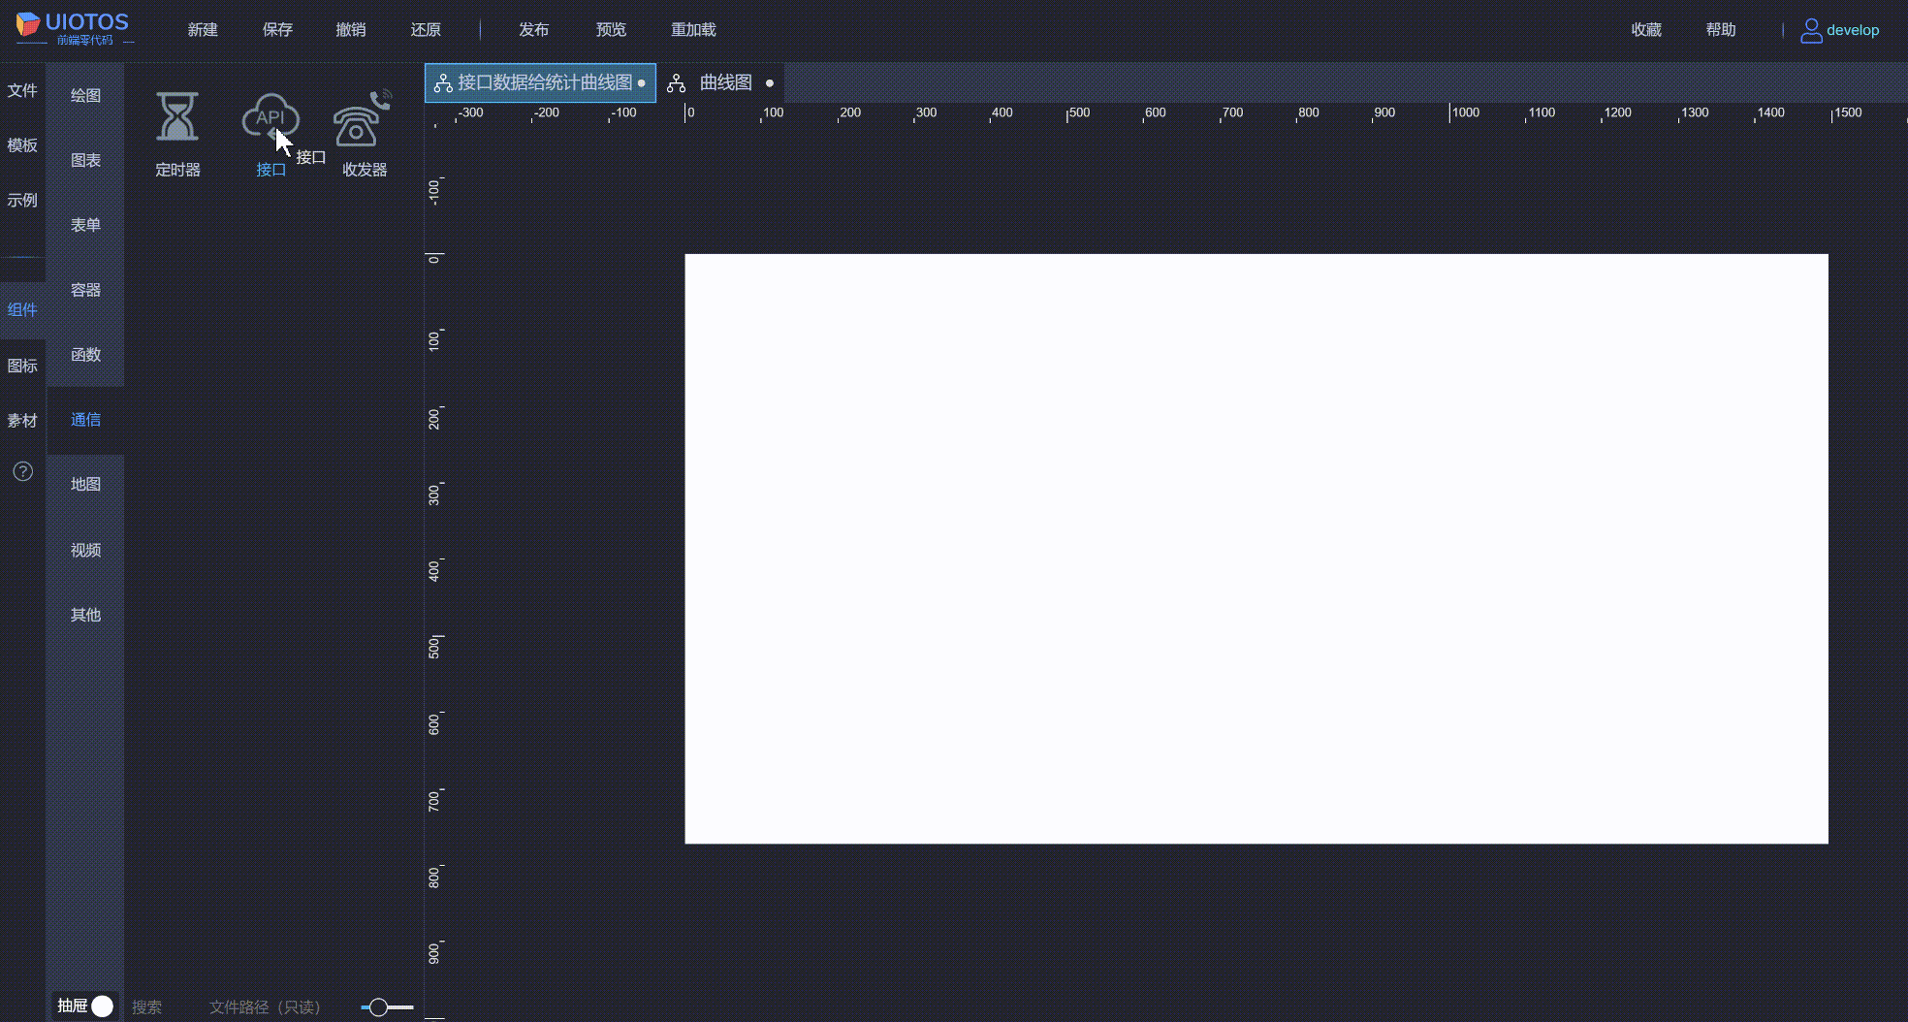Open the 文件 panel

pyautogui.click(x=22, y=89)
